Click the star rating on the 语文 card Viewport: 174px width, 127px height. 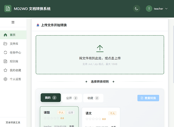(93, 119)
